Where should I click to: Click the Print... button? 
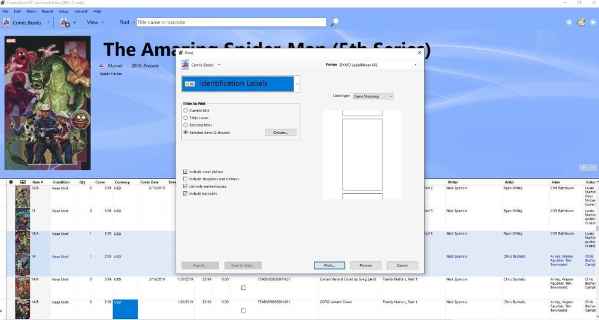[x=329, y=265]
